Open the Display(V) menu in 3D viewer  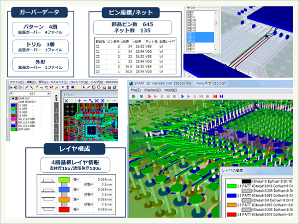point(153,90)
